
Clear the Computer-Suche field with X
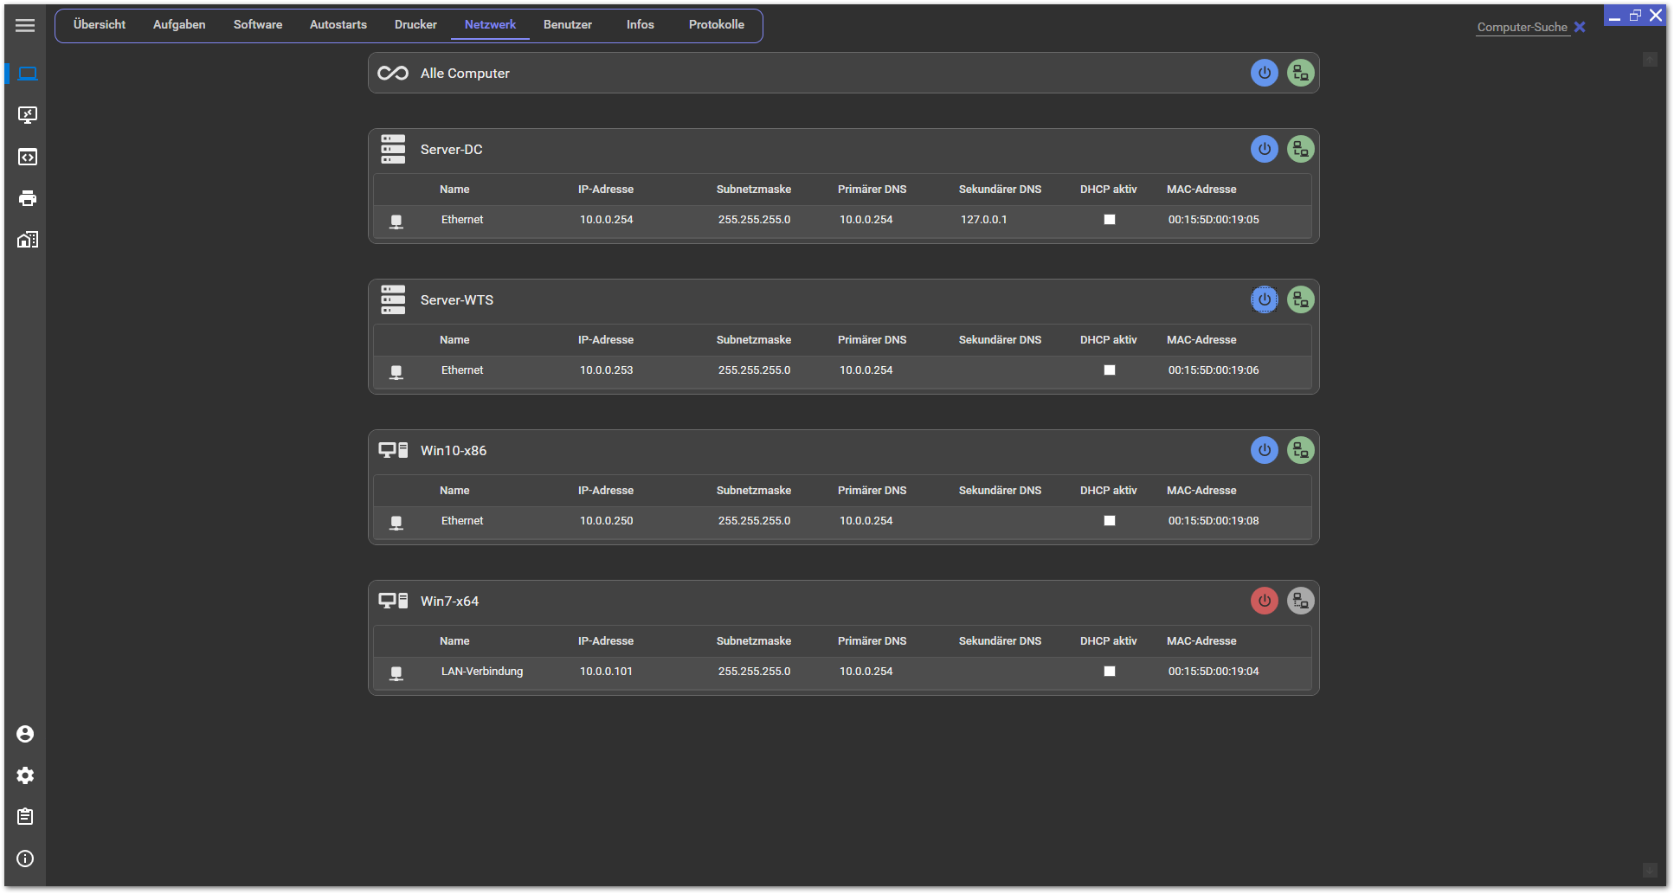(1580, 27)
